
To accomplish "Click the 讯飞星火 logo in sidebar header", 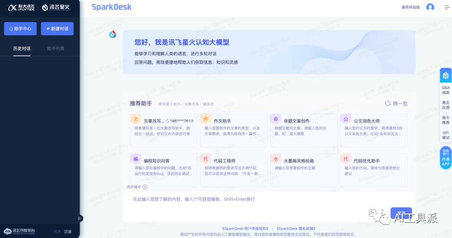I will 56,8.
